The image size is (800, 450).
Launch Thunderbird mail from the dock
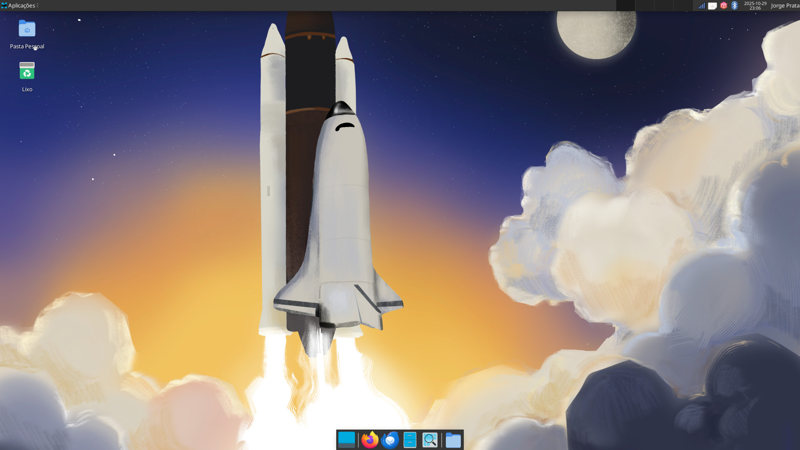390,440
